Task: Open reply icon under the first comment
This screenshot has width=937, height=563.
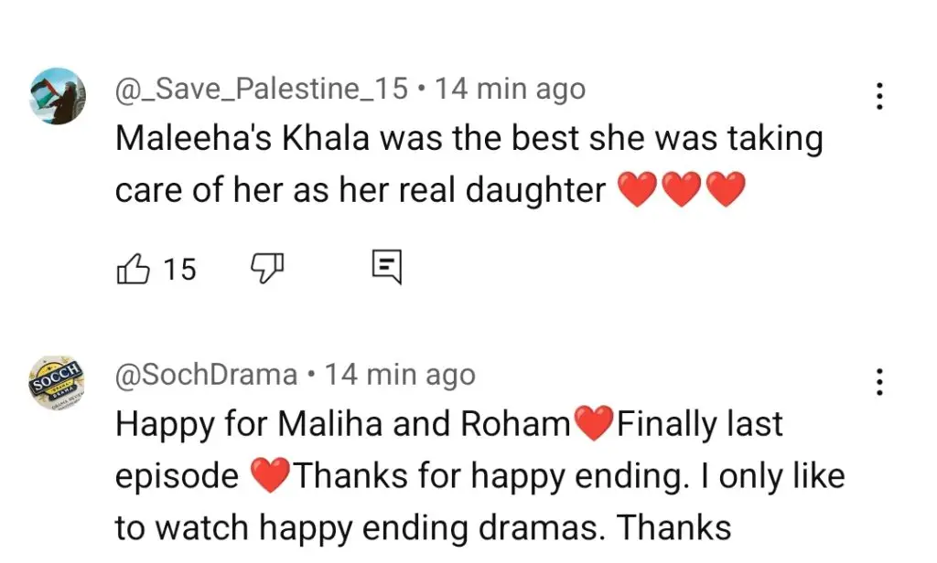Action: pos(387,267)
